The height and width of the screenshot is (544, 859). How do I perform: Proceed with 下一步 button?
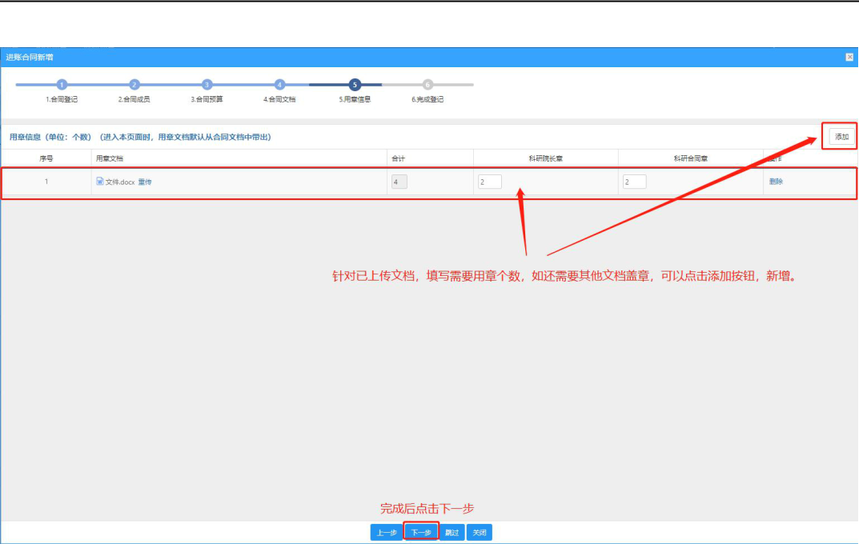pos(421,533)
